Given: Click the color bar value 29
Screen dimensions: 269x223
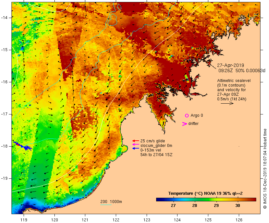Looking at the screenshot, I should point(216,206).
